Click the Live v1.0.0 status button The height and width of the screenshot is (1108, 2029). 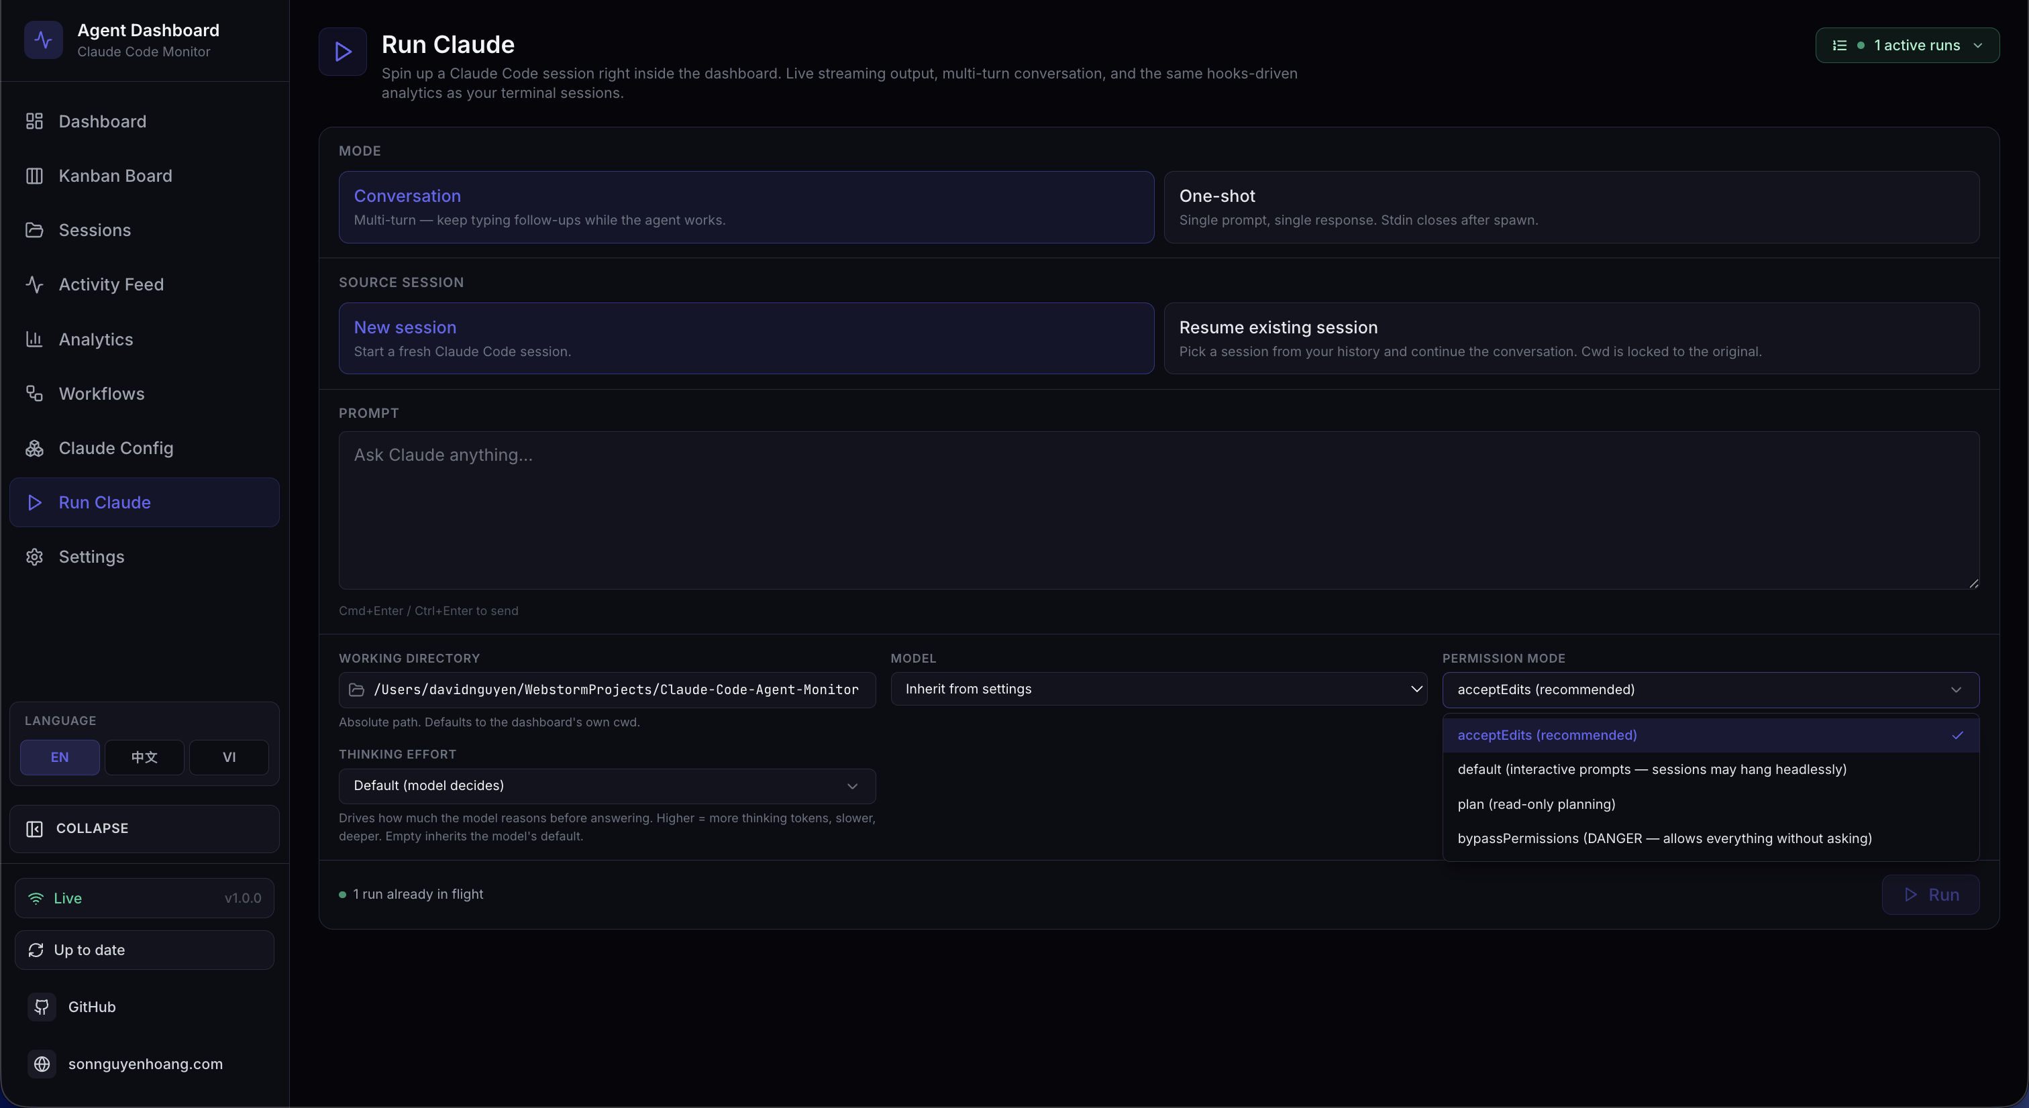pos(144,899)
